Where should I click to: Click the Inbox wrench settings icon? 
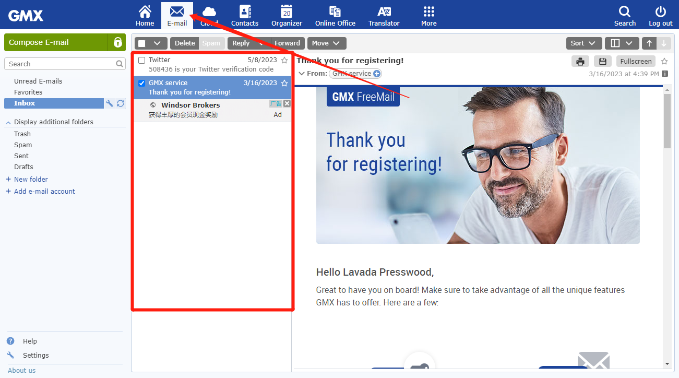pos(110,103)
